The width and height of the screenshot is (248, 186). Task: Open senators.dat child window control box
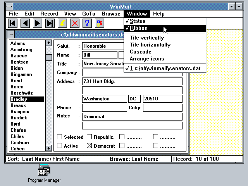[11, 34]
